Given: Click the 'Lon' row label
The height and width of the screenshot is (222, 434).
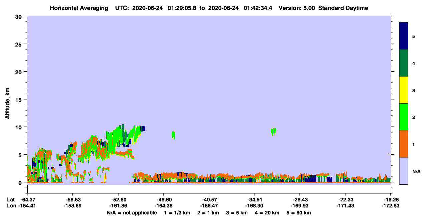Looking at the screenshot, I should pos(11,206).
